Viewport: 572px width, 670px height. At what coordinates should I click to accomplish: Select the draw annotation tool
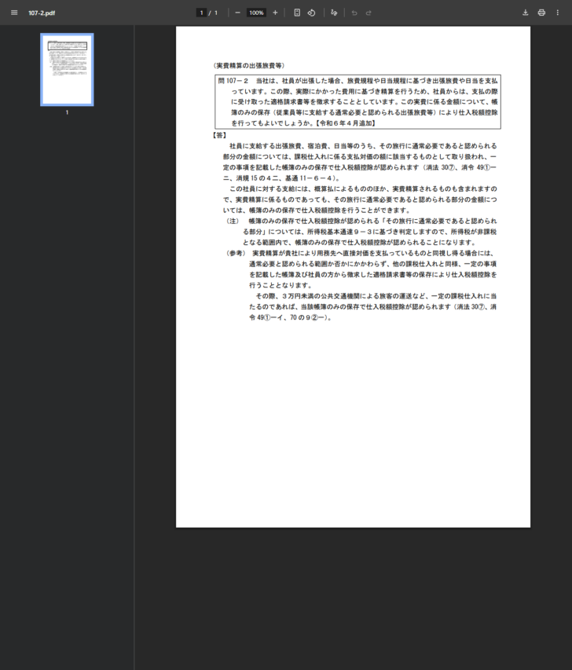[334, 13]
